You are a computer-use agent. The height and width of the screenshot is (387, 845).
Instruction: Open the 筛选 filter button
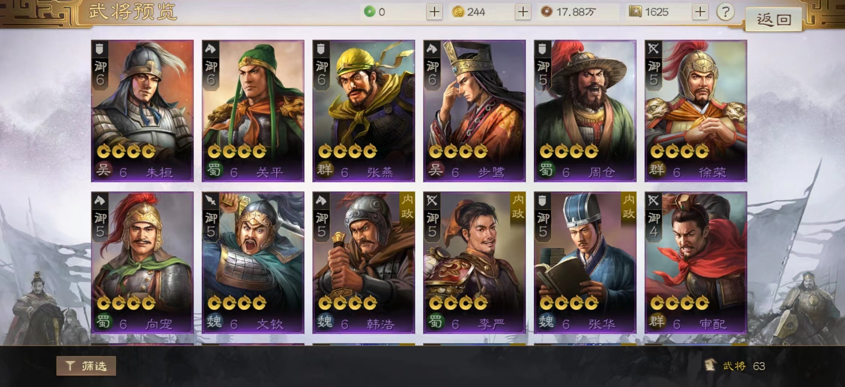tap(86, 366)
